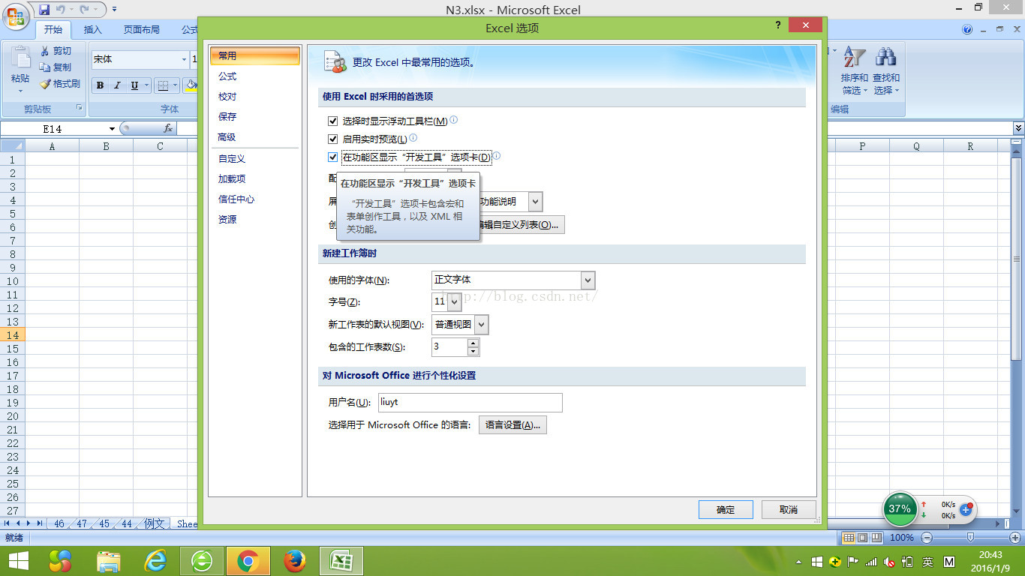
Task: Switch to the 页面布局 ribbon tab
Action: pyautogui.click(x=142, y=30)
